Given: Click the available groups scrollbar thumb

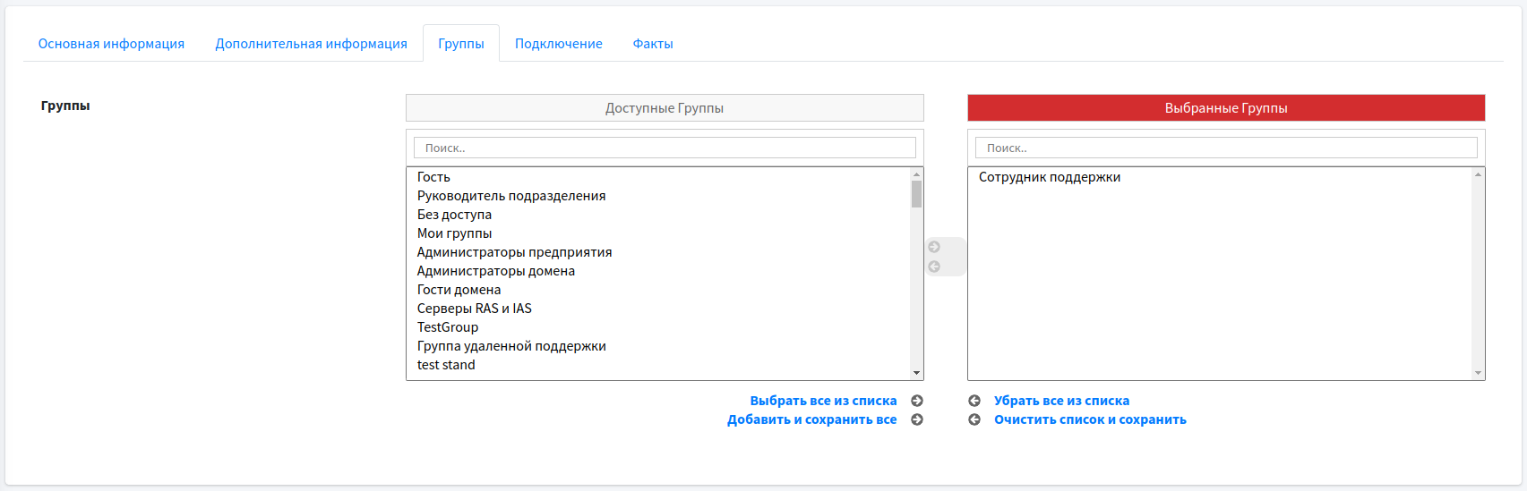Looking at the screenshot, I should [x=916, y=194].
